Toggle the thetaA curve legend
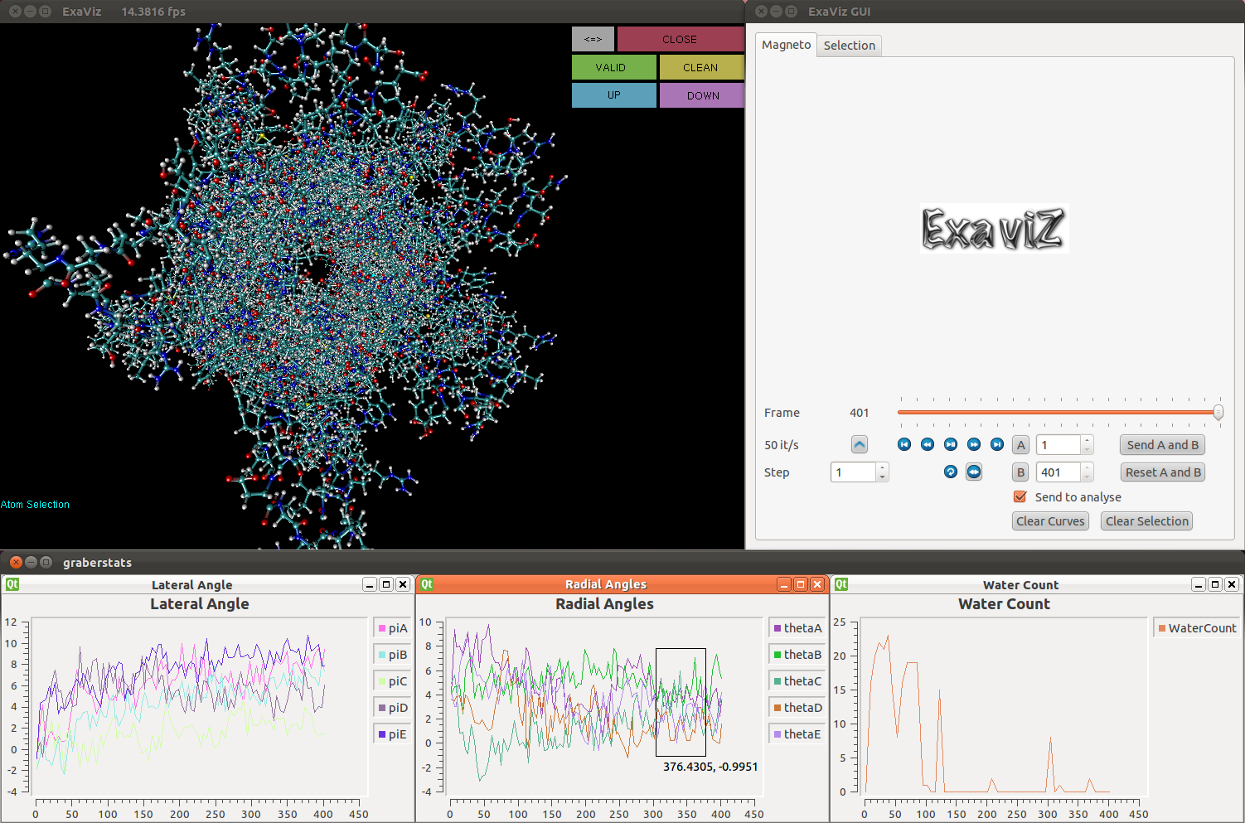1245x823 pixels. (x=797, y=628)
